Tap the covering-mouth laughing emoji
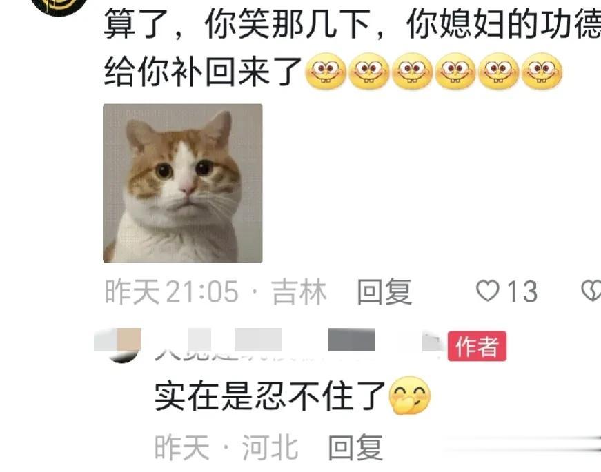The height and width of the screenshot is (472, 601). tap(409, 396)
